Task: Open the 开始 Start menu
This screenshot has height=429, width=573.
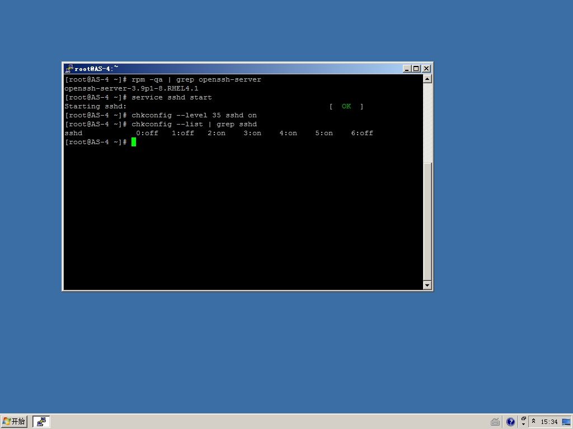Action: click(x=14, y=422)
